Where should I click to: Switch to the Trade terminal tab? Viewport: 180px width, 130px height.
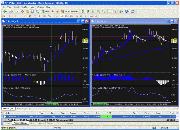coord(8,123)
